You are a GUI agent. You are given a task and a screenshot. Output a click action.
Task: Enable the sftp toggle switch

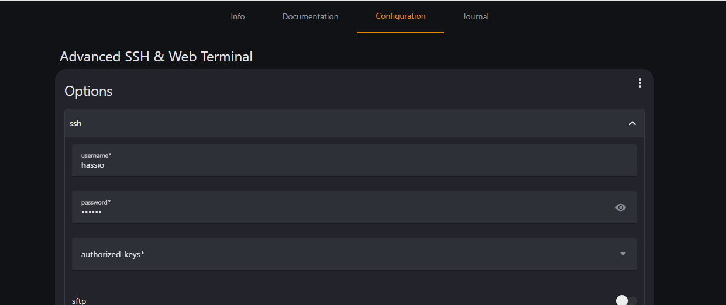[626, 300]
